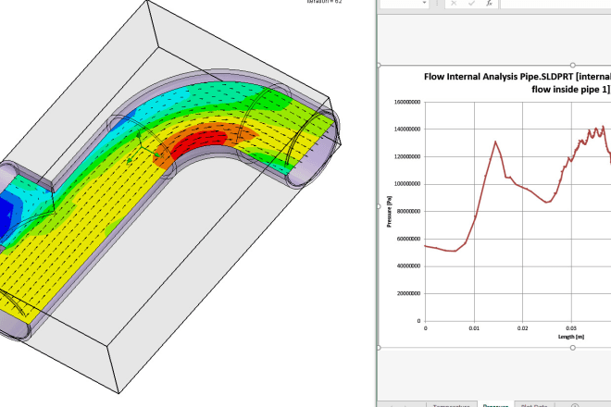Click the 140000000 y-axis label
This screenshot has height=407, width=611.
tap(407, 129)
